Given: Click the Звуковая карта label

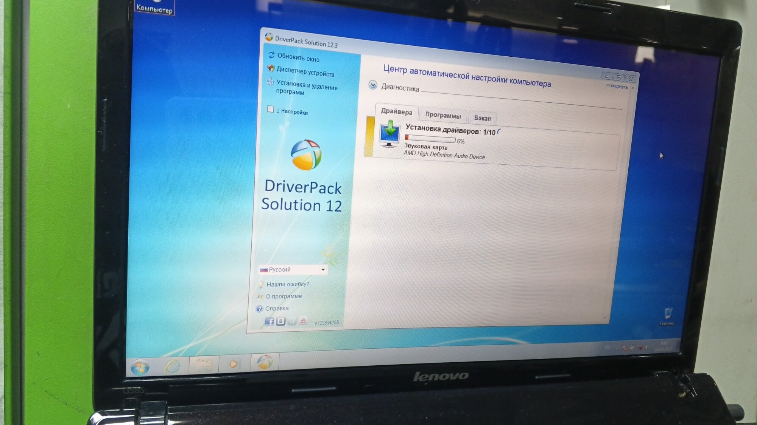Looking at the screenshot, I should (x=426, y=147).
